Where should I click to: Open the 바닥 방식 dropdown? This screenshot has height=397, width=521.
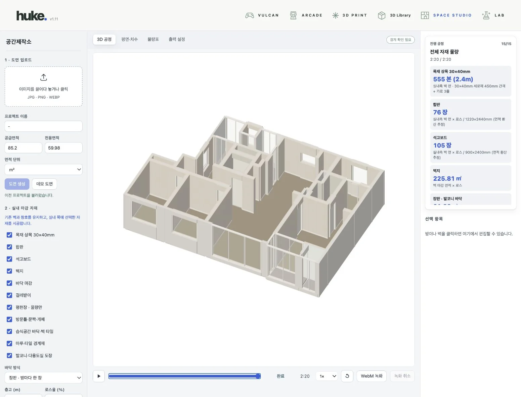(44, 378)
